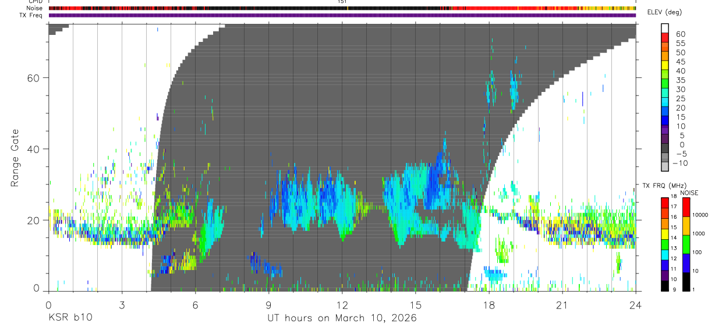The width and height of the screenshot is (715, 330).
Task: Click the '55' value on ELEV legend
Action: coord(681,43)
